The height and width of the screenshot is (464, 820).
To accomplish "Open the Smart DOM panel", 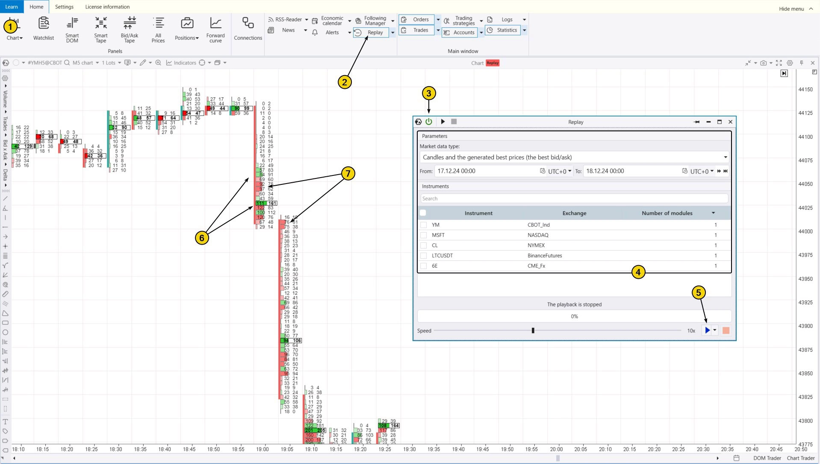I will (72, 30).
